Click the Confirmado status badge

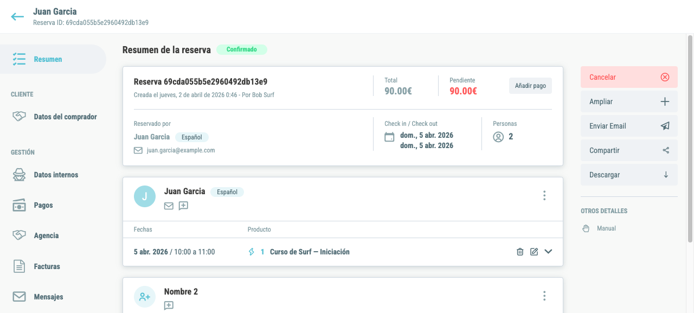242,49
